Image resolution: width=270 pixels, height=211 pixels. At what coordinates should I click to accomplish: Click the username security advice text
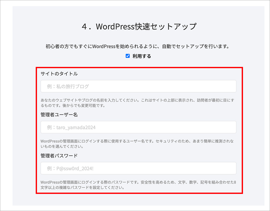coord(138,143)
